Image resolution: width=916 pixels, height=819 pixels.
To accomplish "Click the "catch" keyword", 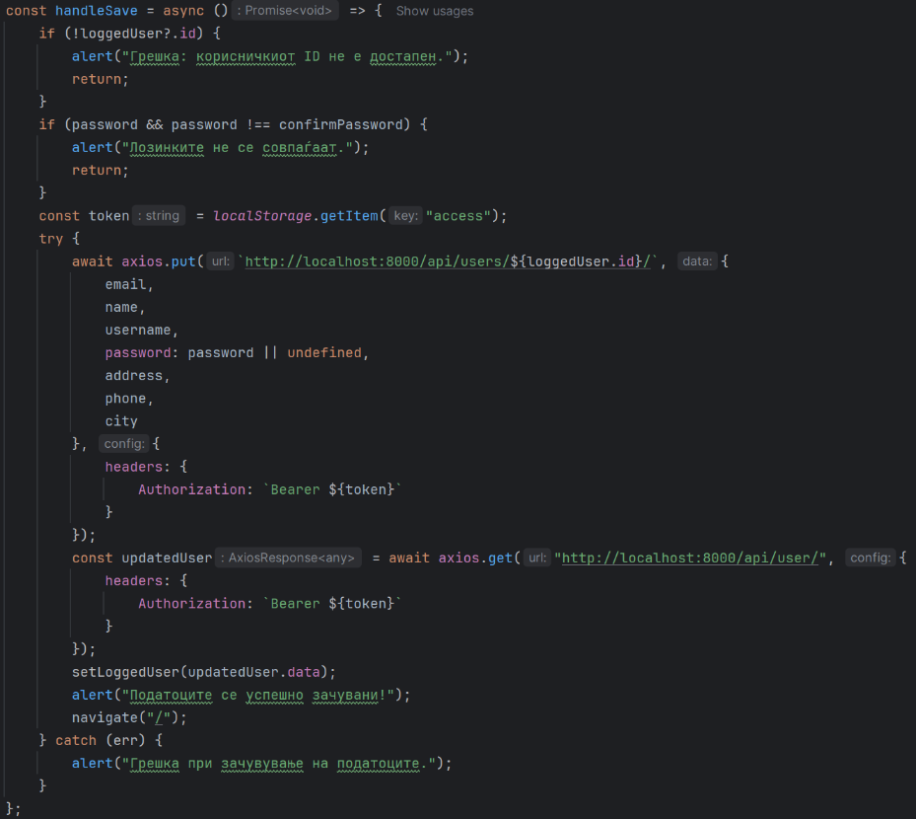I will [76, 740].
